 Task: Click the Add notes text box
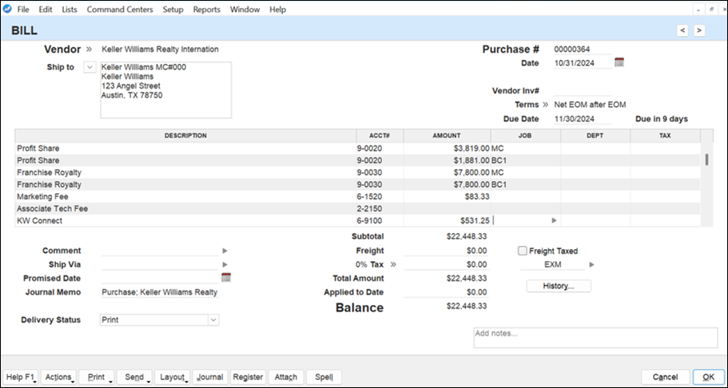[x=595, y=338]
